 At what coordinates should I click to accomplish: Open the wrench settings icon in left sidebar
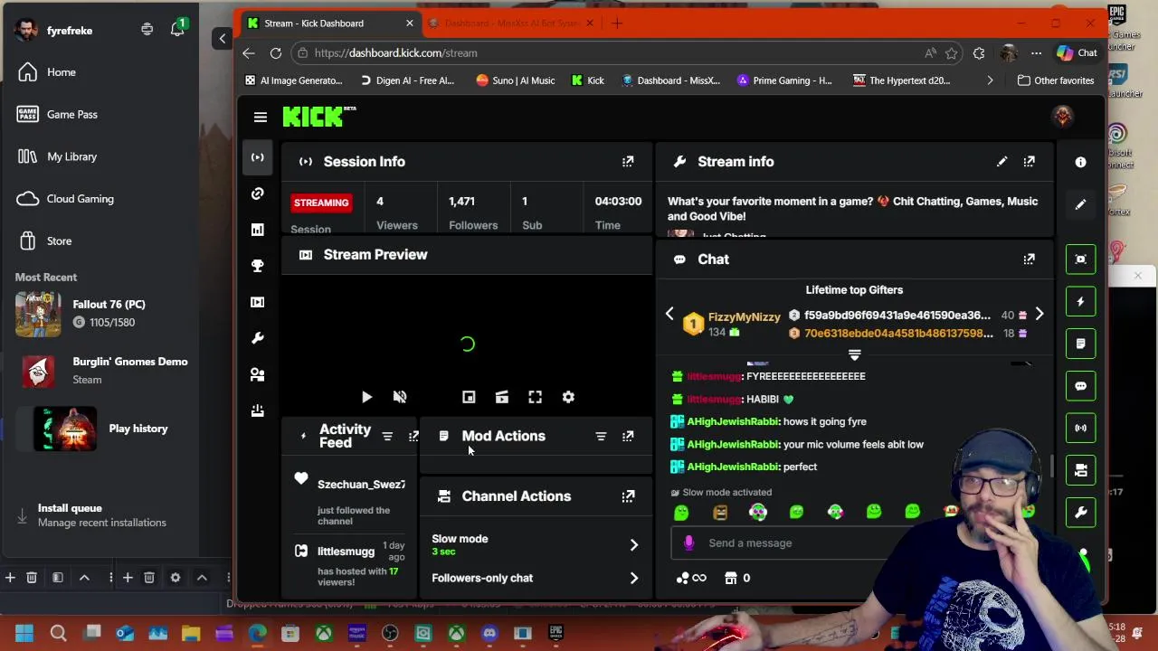258,338
